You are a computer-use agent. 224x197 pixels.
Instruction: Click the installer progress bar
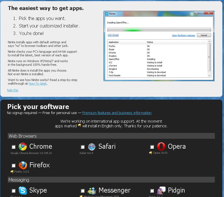pos(159,30)
